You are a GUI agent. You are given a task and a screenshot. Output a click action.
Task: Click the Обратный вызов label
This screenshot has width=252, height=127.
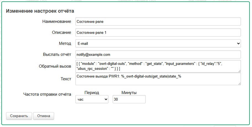click(x=54, y=66)
